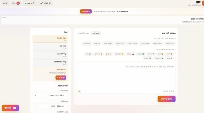204x113 pixels.
Task: Insert the activity hours template (שעות פעילות)
Action: coord(145,43)
